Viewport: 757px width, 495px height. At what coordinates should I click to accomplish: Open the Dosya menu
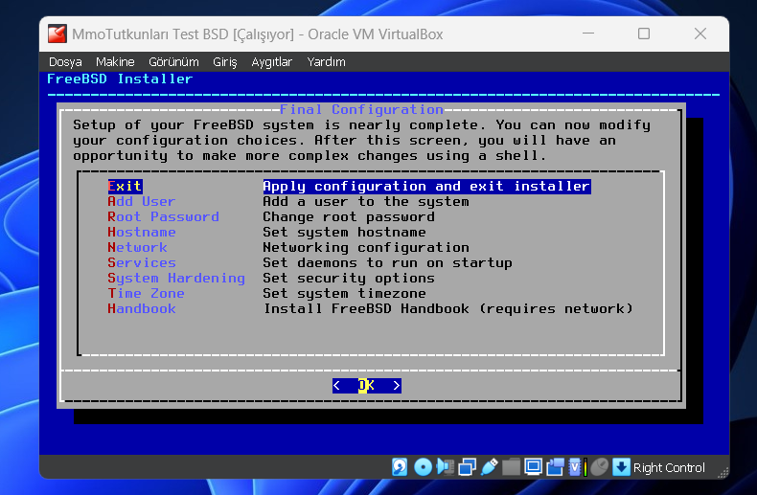pyautogui.click(x=65, y=61)
